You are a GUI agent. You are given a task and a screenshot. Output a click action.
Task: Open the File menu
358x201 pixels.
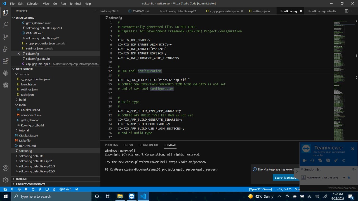click(x=12, y=4)
